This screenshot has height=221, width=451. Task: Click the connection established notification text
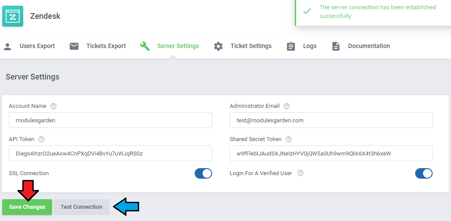(x=378, y=11)
